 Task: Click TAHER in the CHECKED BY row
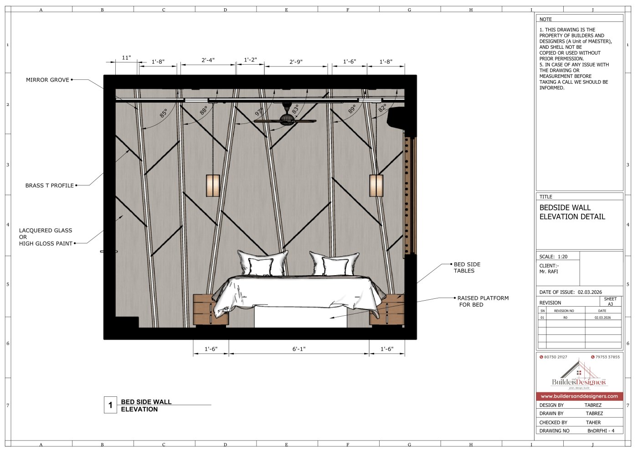point(593,422)
